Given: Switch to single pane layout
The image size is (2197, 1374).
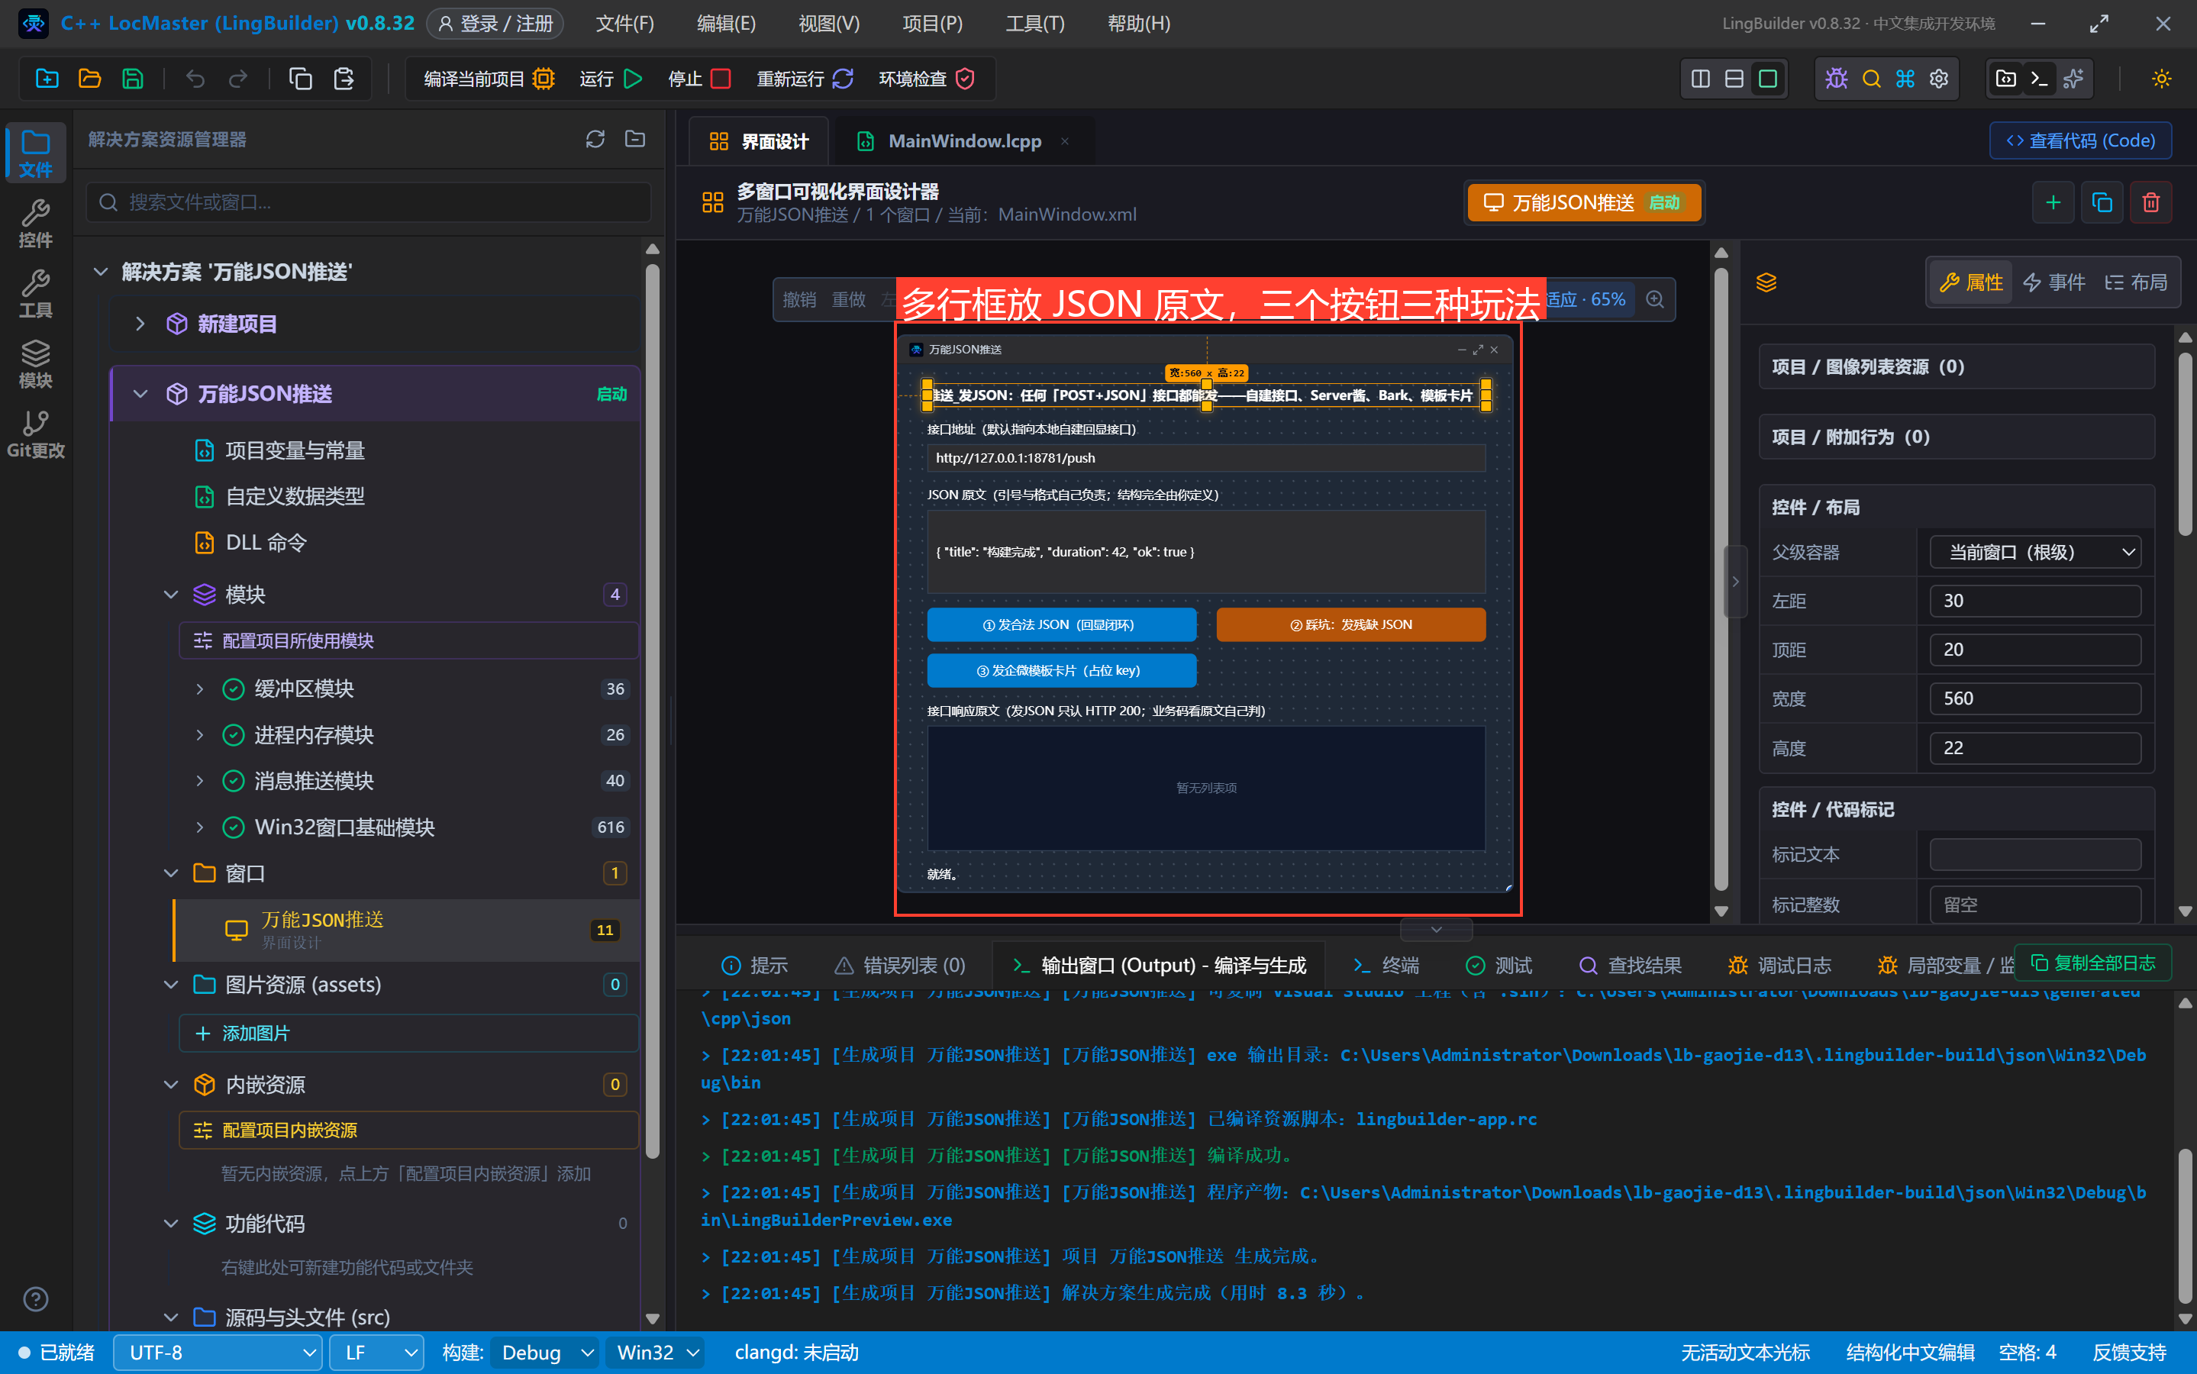Looking at the screenshot, I should (x=1767, y=79).
